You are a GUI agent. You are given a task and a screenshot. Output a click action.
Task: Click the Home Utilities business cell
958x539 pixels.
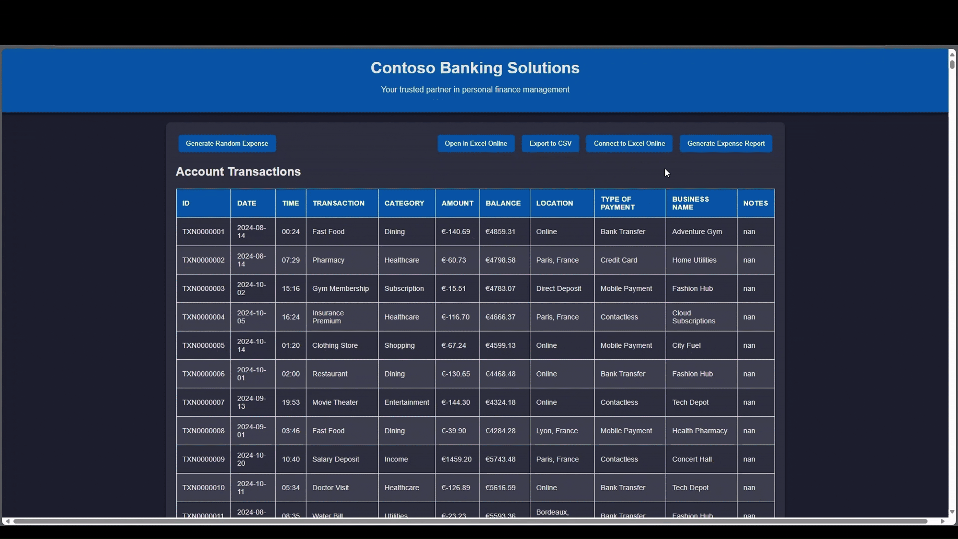click(701, 260)
